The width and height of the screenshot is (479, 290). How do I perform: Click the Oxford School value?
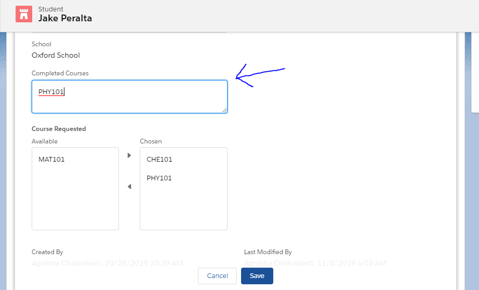click(x=56, y=55)
